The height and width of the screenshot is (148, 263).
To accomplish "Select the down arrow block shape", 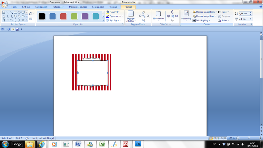I will (x=19, y=16).
